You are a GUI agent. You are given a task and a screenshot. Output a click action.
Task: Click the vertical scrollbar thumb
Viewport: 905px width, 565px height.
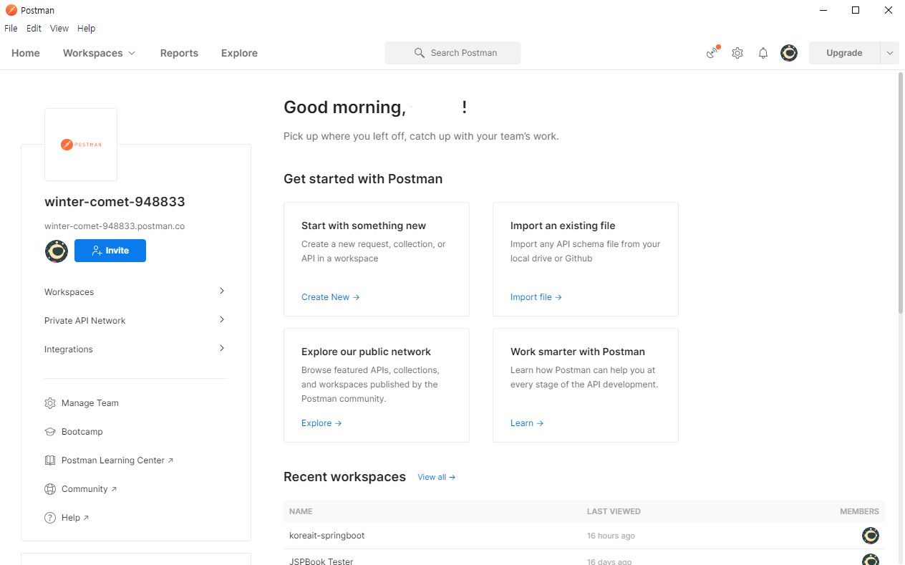(x=901, y=193)
